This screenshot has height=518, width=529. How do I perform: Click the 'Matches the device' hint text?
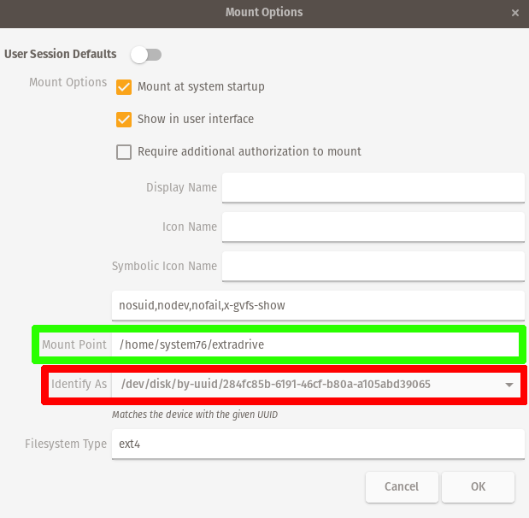[197, 415]
